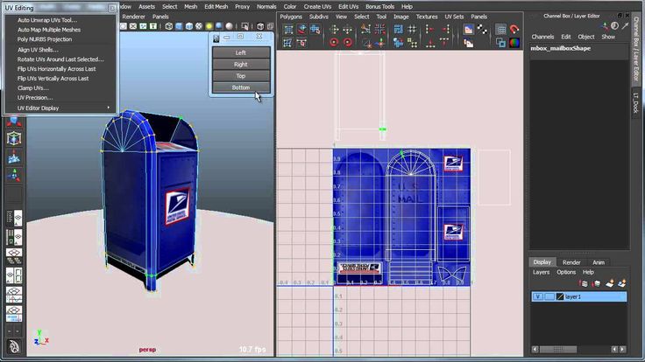Click the Right button in floating window
The image size is (645, 362).
(x=241, y=65)
